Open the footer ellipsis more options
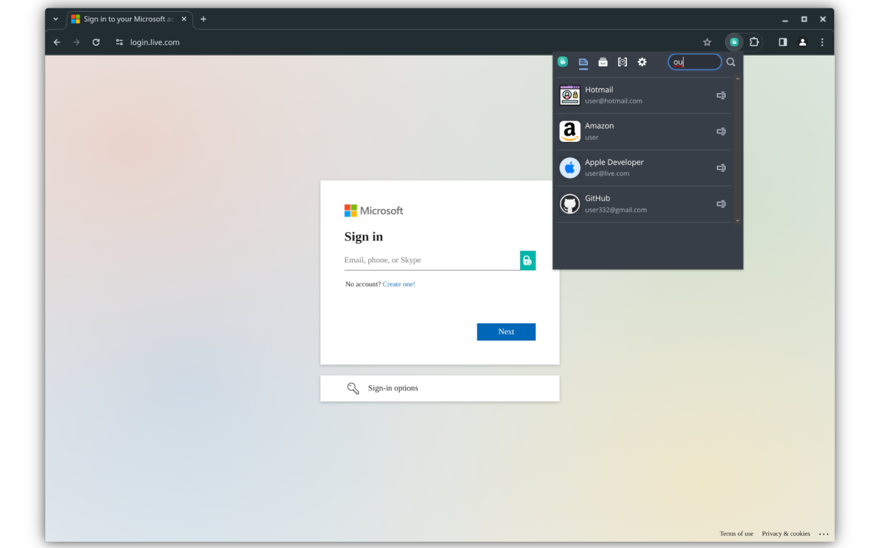Image resolution: width=878 pixels, height=548 pixels. (x=824, y=534)
